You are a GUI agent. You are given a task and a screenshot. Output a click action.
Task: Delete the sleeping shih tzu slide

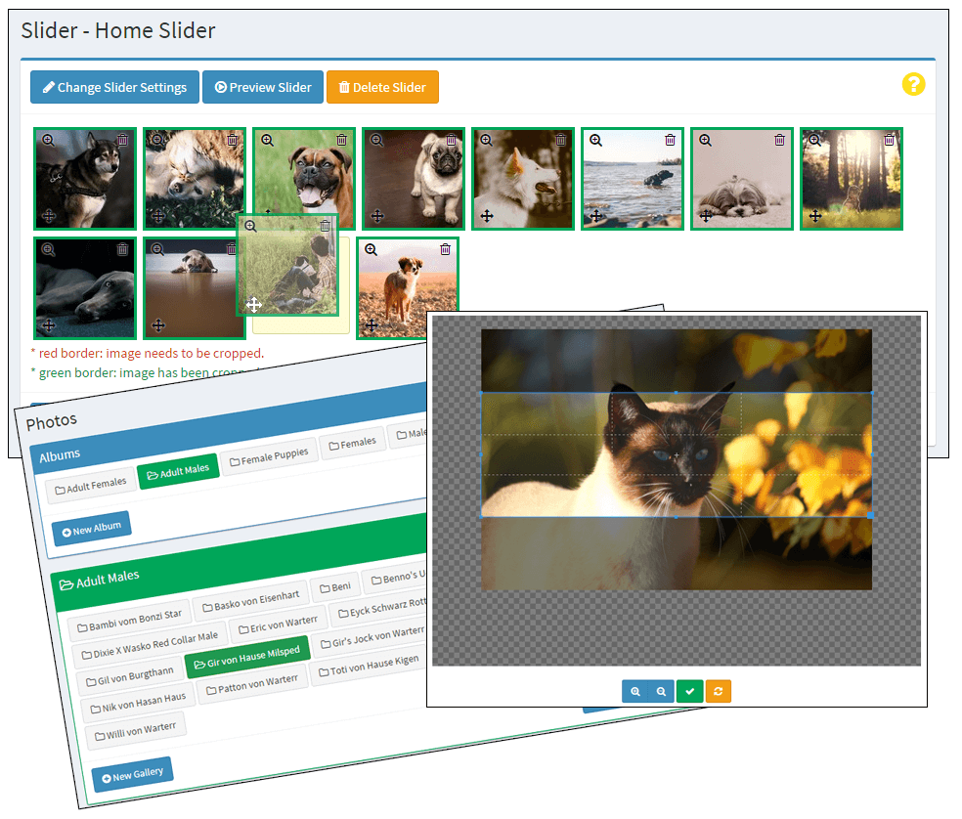[780, 140]
